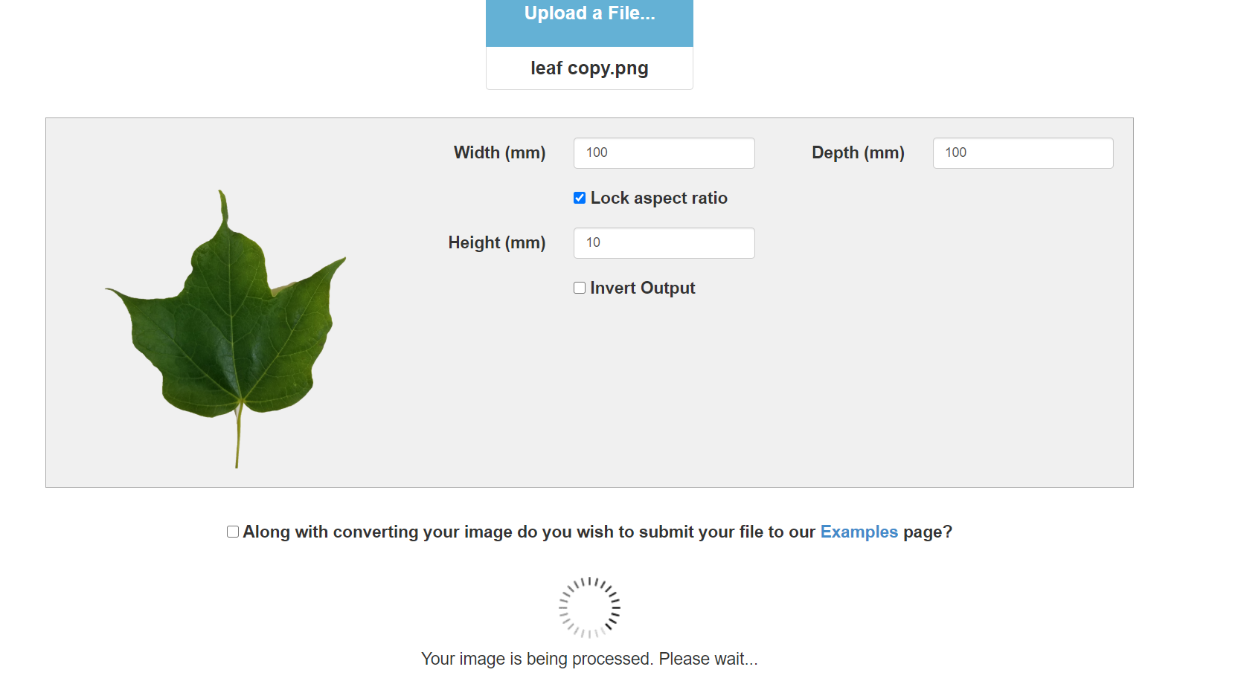Select the Height (mm) input field
The height and width of the screenshot is (687, 1238).
(x=663, y=243)
